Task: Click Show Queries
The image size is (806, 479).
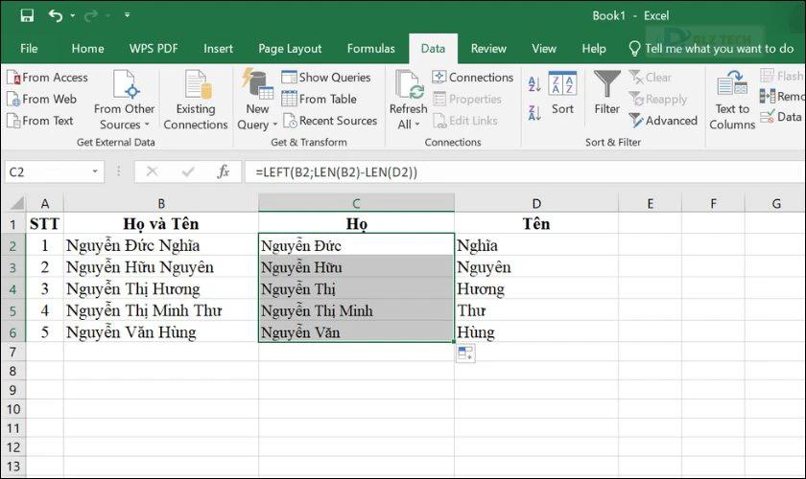Action: 326,78
